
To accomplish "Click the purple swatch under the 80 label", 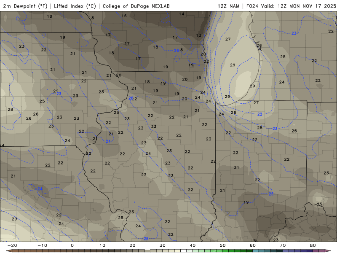I will click(316, 251).
